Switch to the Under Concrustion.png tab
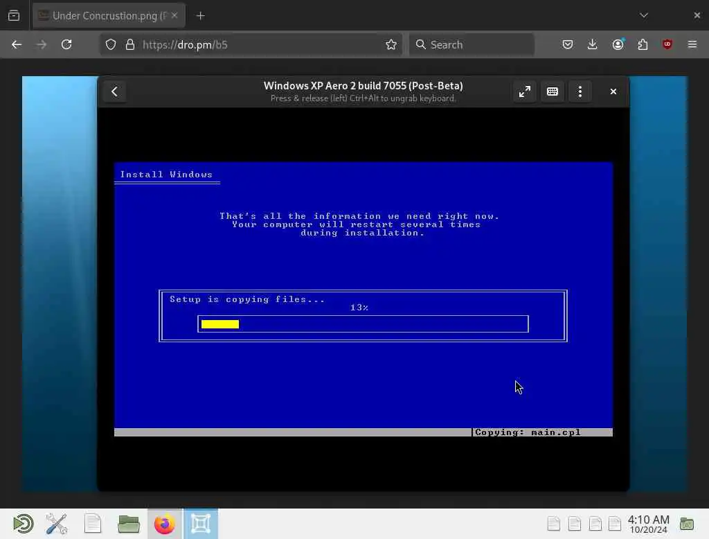 tap(109, 16)
